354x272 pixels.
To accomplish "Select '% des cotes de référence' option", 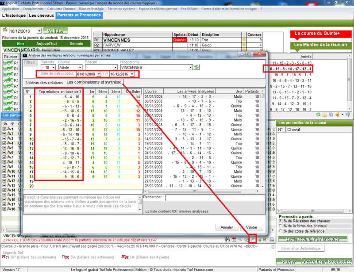I will (x=281, y=231).
